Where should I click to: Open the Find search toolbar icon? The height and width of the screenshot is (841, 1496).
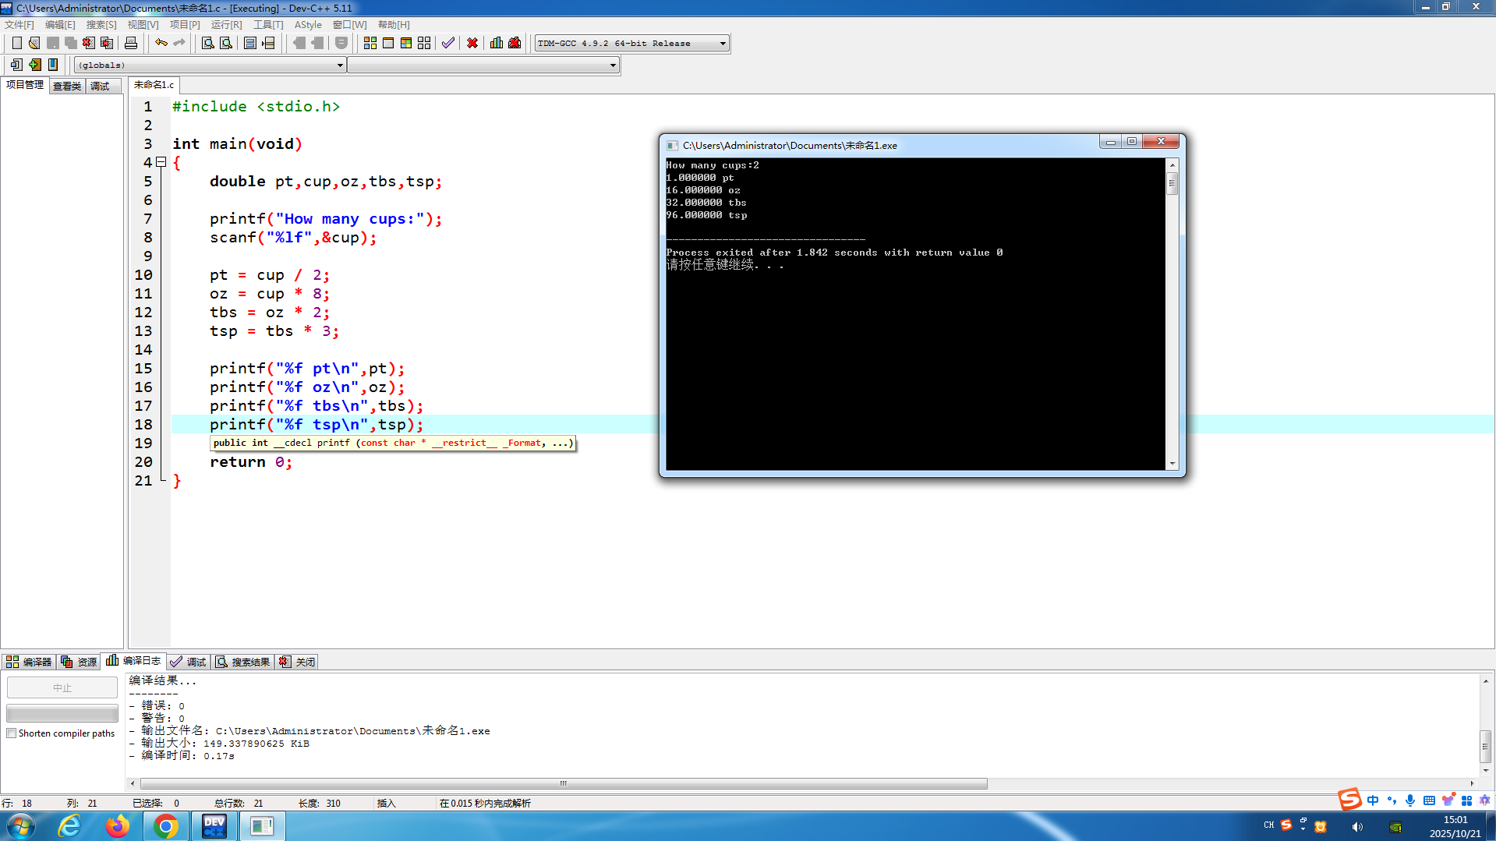208,43
